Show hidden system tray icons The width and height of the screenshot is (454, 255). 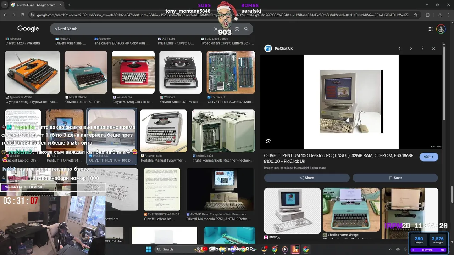(390, 249)
